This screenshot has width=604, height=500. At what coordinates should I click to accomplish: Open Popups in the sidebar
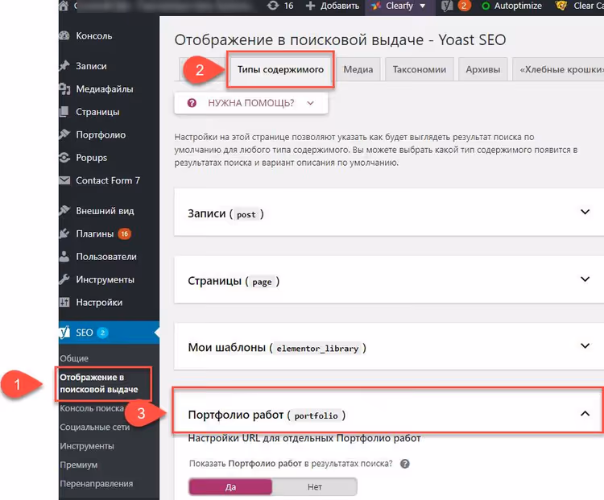pos(91,158)
